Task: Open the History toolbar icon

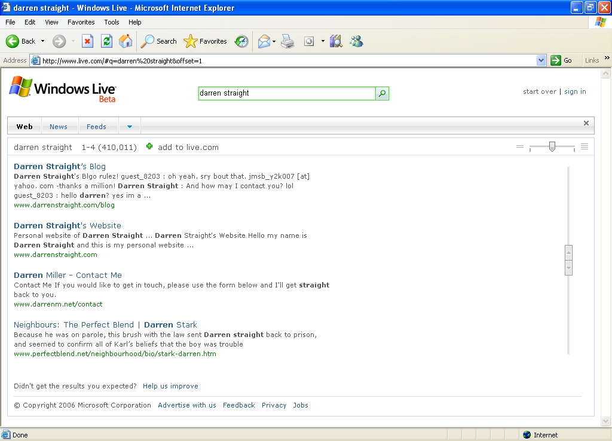Action: (241, 41)
